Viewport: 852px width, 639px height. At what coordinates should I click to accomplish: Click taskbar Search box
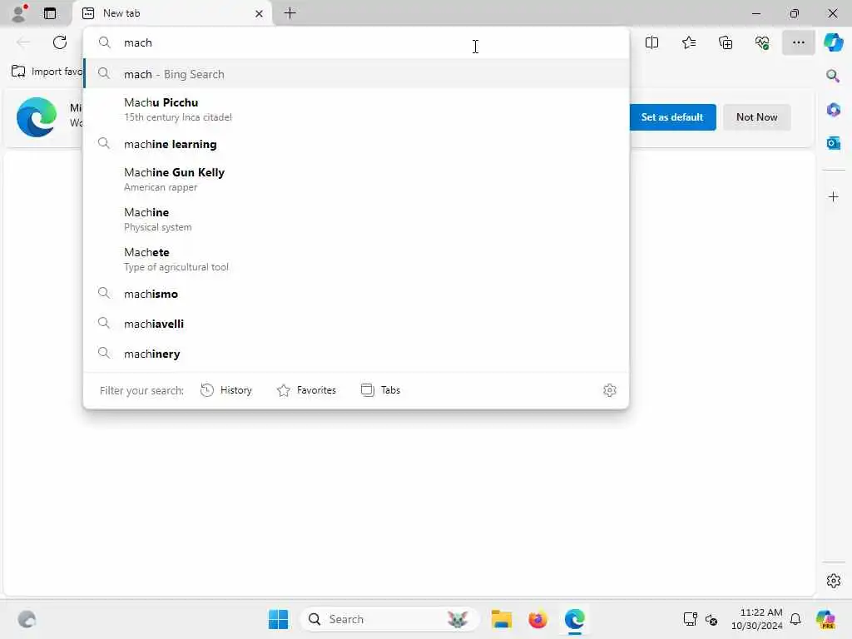point(389,619)
